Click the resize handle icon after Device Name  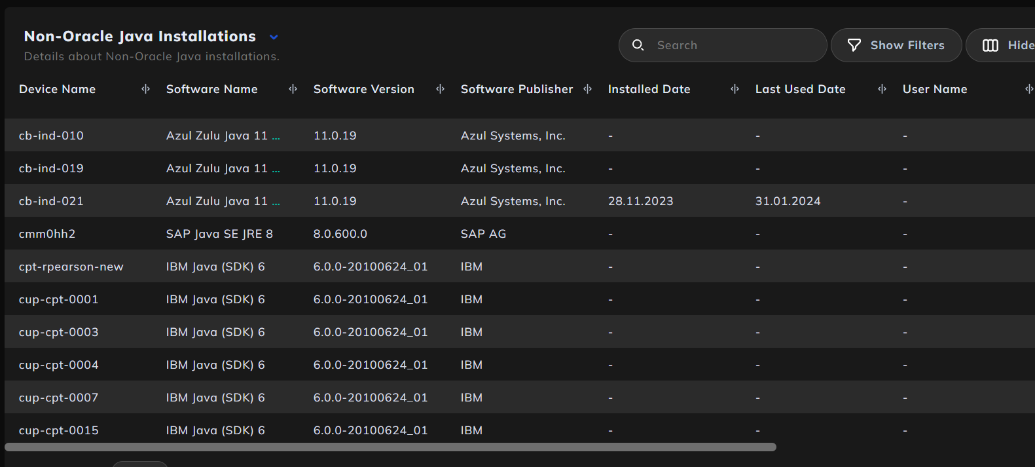[x=145, y=89]
